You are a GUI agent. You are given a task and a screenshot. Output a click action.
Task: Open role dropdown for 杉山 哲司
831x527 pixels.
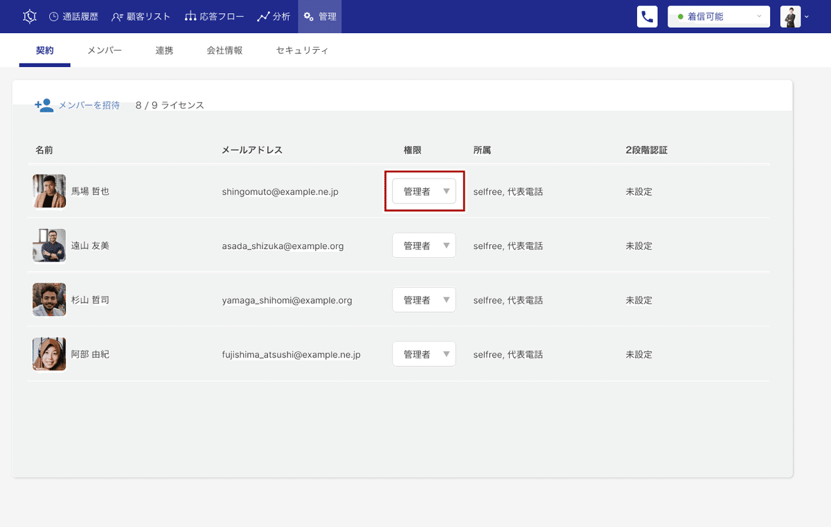(x=424, y=300)
